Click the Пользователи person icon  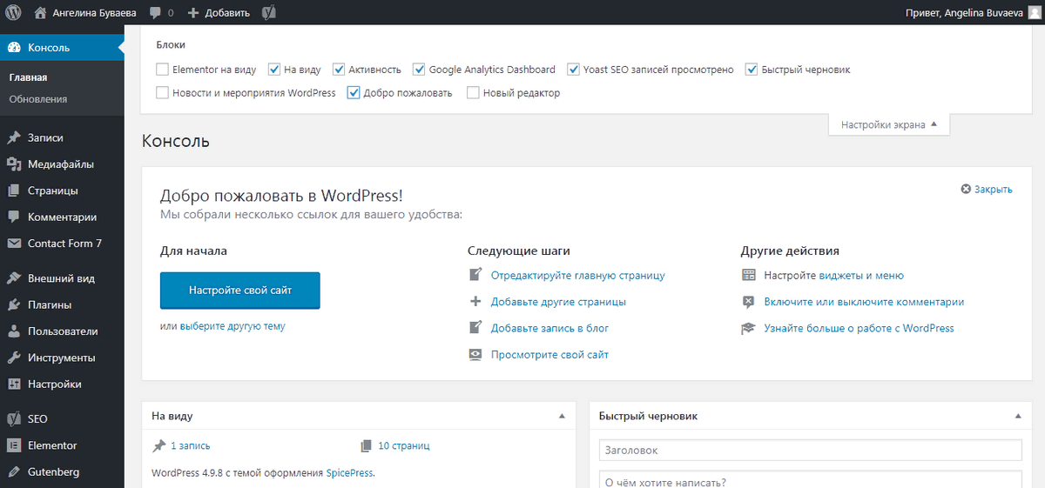(x=13, y=331)
